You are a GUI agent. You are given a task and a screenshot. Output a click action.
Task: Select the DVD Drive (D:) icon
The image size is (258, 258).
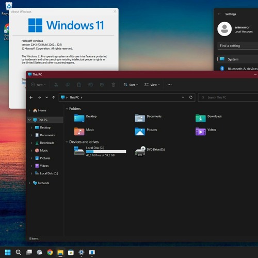[140, 151]
